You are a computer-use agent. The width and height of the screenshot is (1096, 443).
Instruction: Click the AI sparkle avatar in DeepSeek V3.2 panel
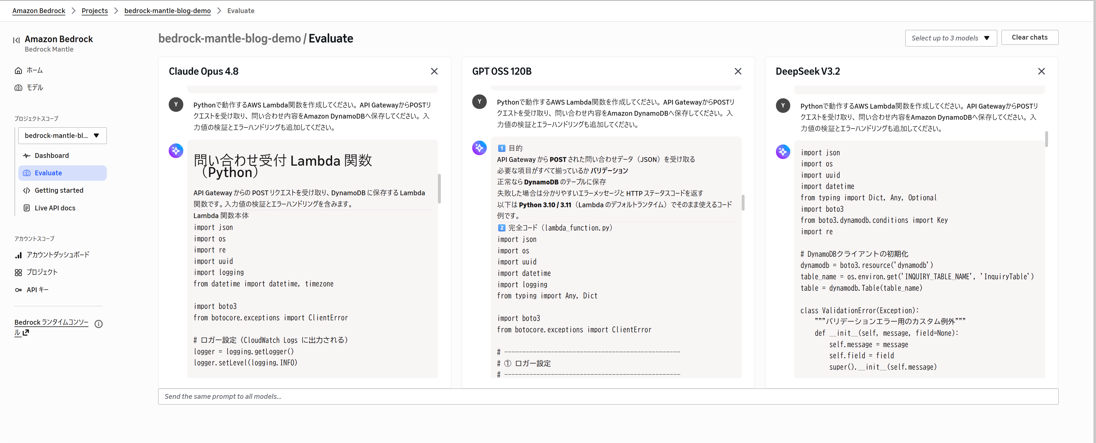coord(783,152)
